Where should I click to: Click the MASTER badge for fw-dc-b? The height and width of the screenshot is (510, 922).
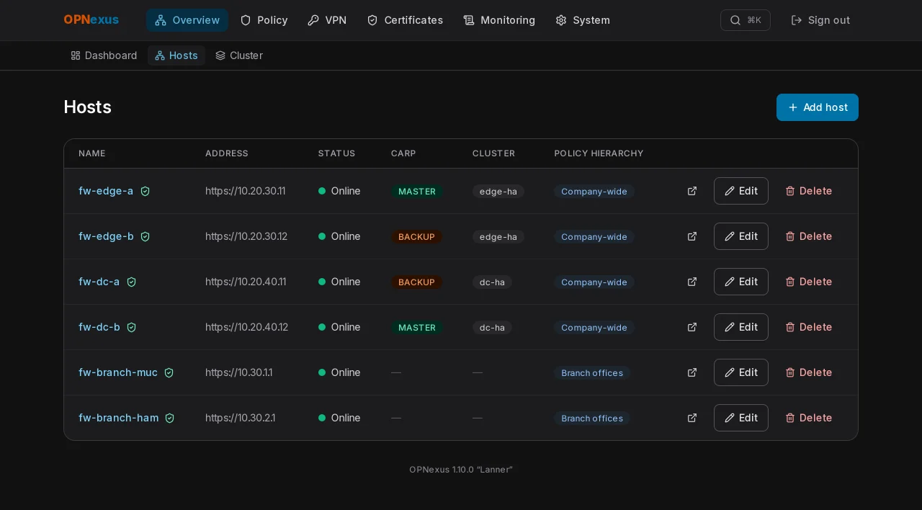[x=417, y=328]
